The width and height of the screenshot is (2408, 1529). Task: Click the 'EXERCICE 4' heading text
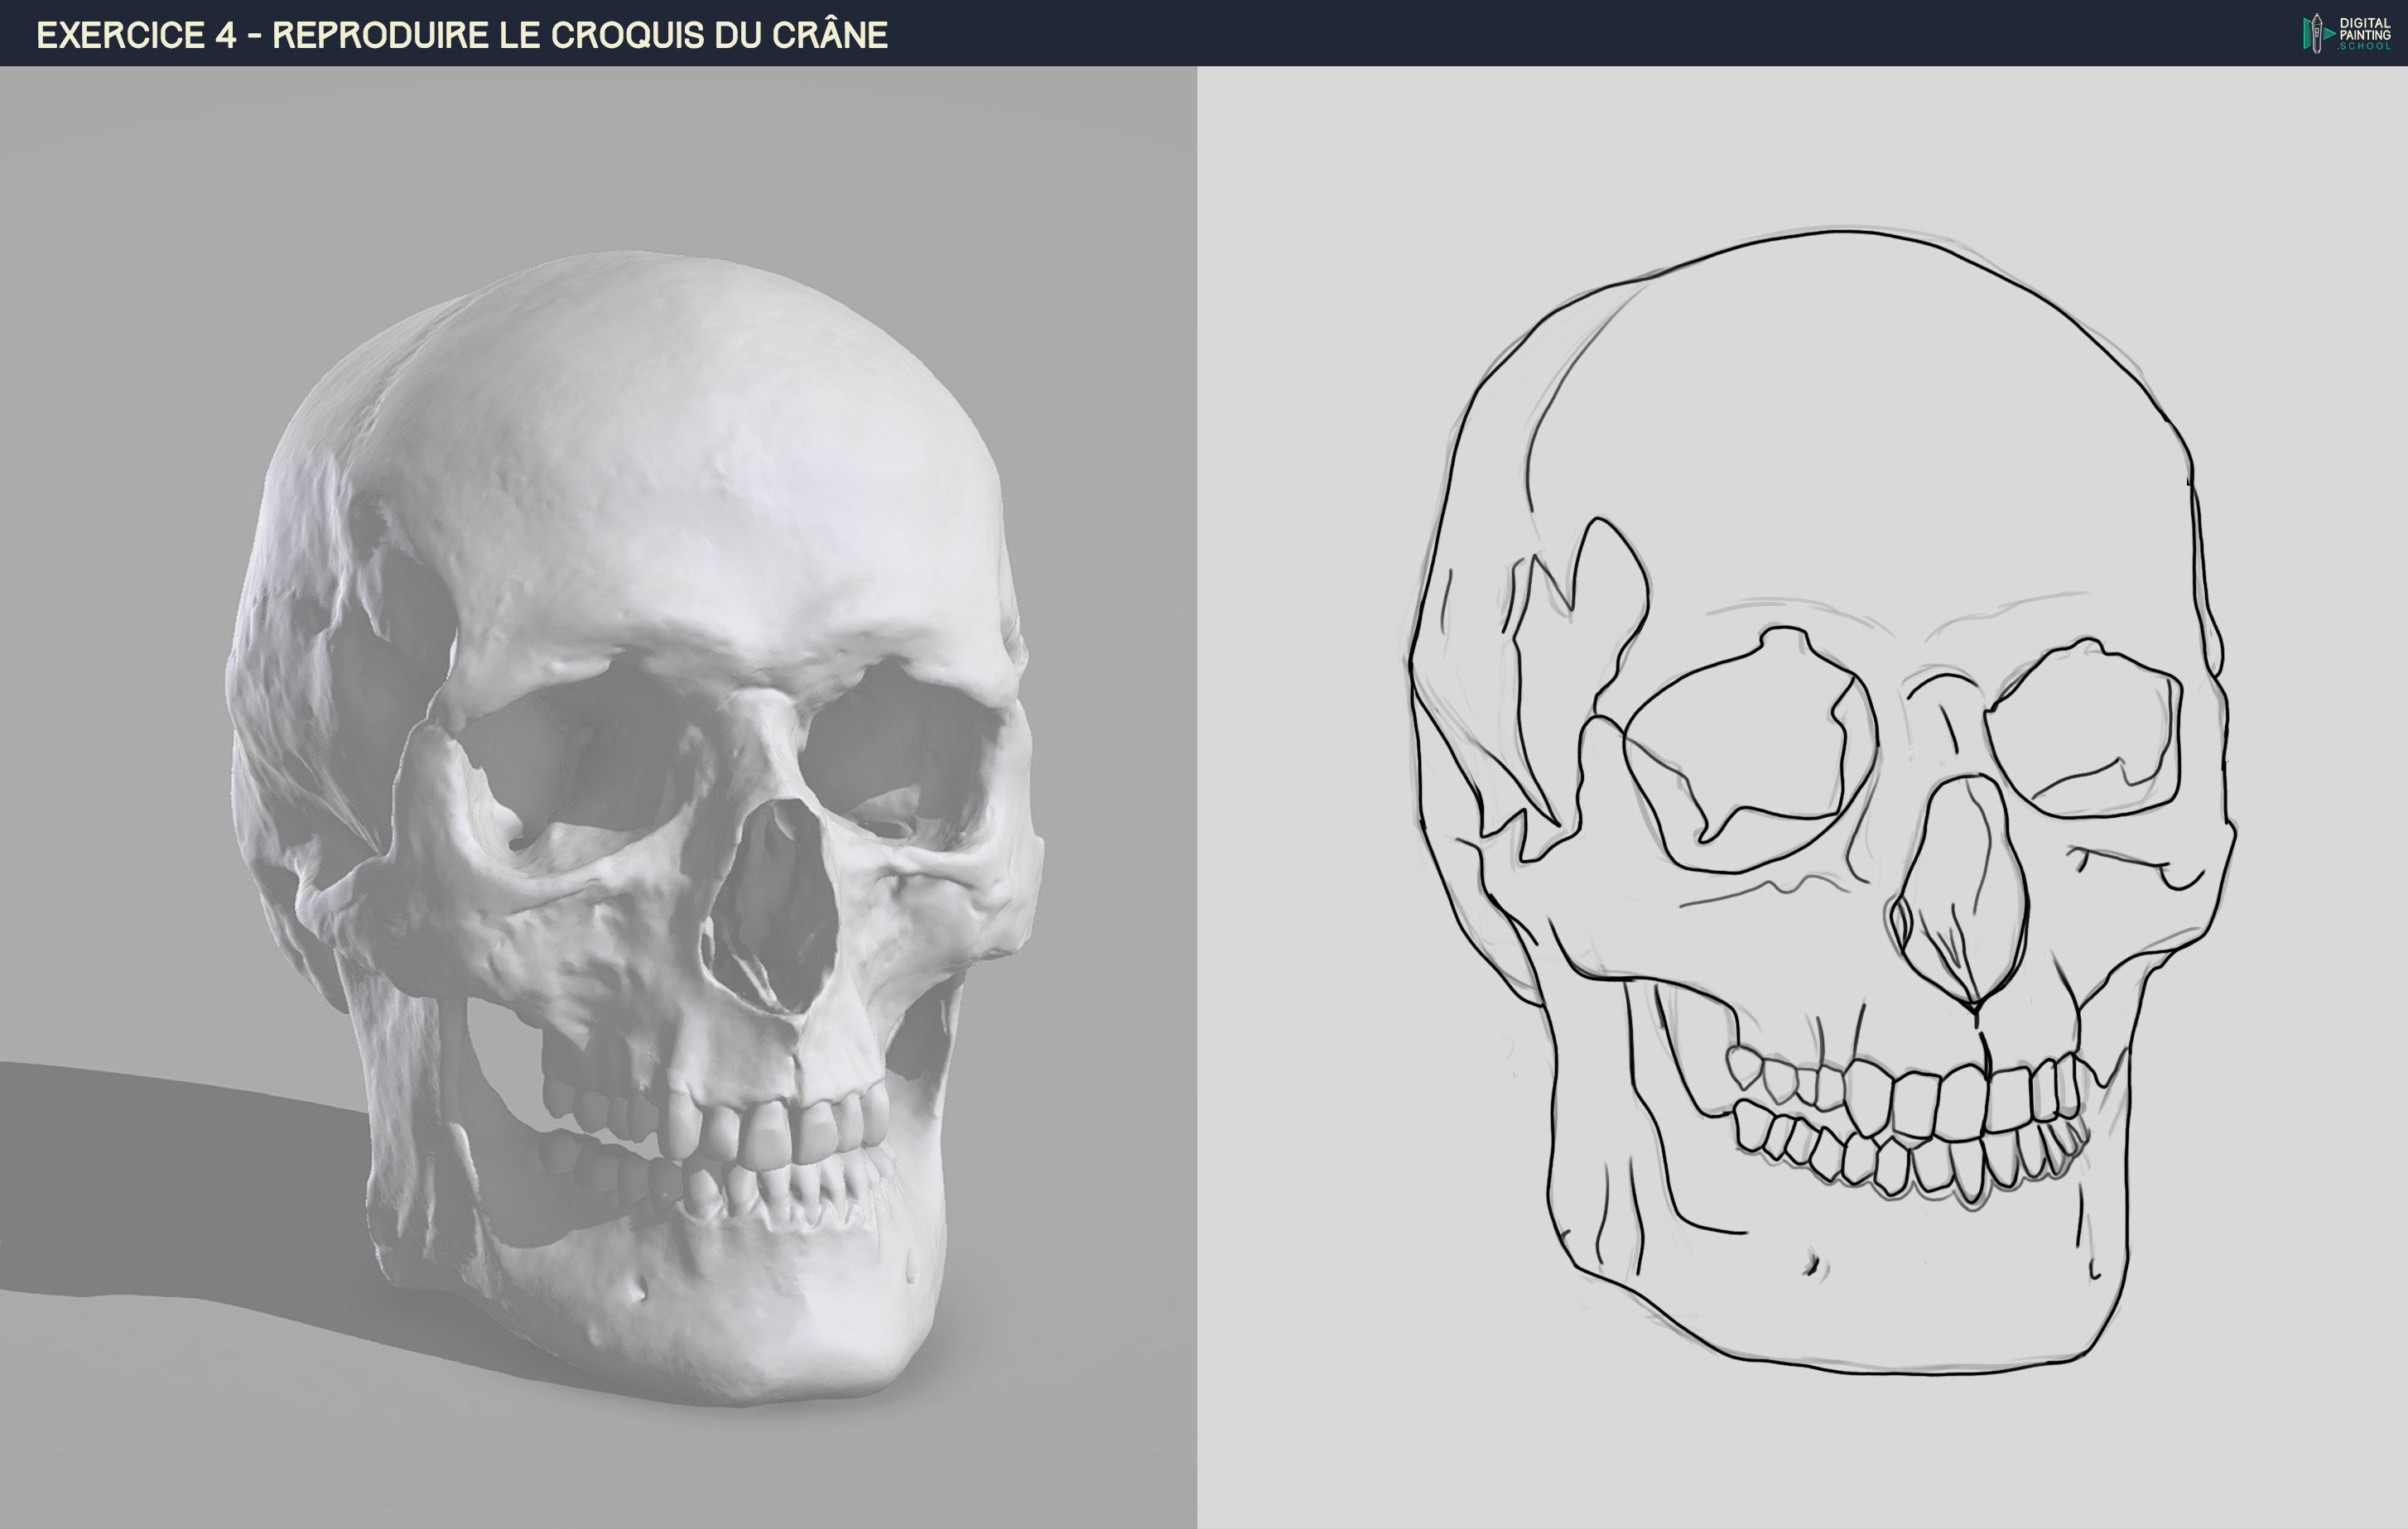(136, 35)
